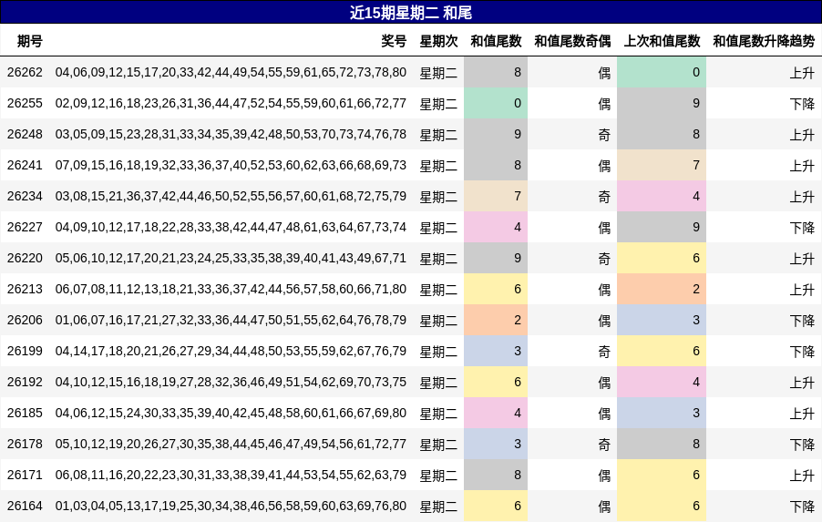Select the 星期次 column header
822x522 pixels.
click(438, 41)
